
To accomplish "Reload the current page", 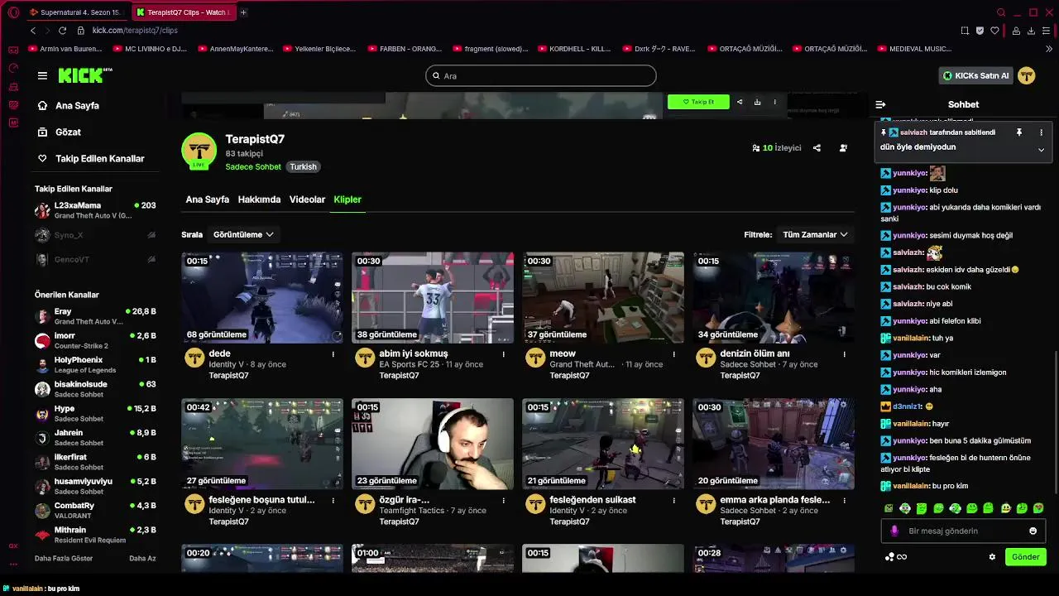I will (62, 31).
